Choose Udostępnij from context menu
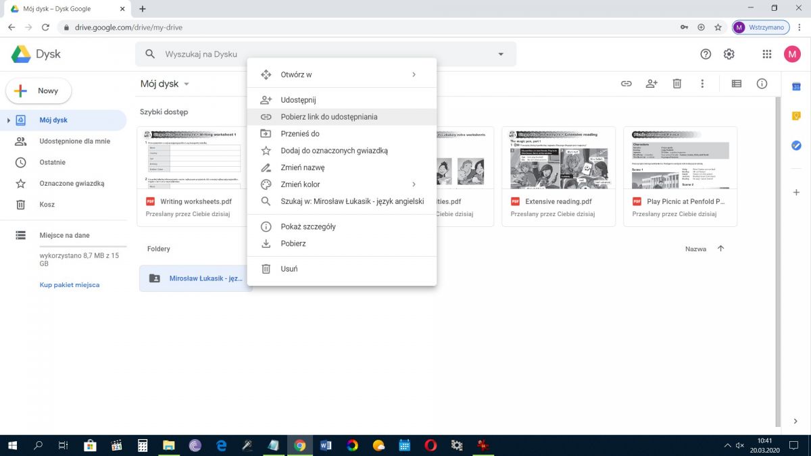 (x=342, y=100)
